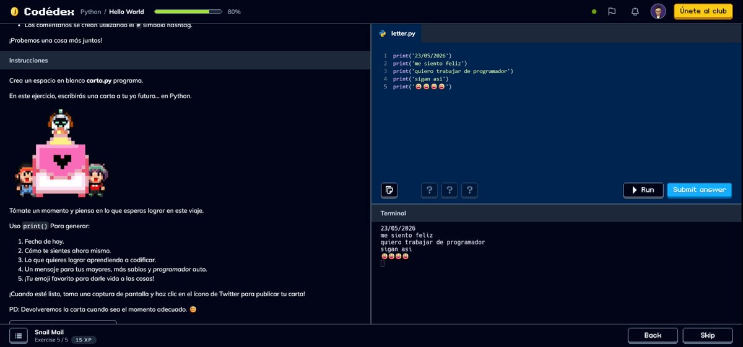Viewport: 743px width, 347px height.
Task: Click code line print('sigan así')
Action: (x=420, y=79)
